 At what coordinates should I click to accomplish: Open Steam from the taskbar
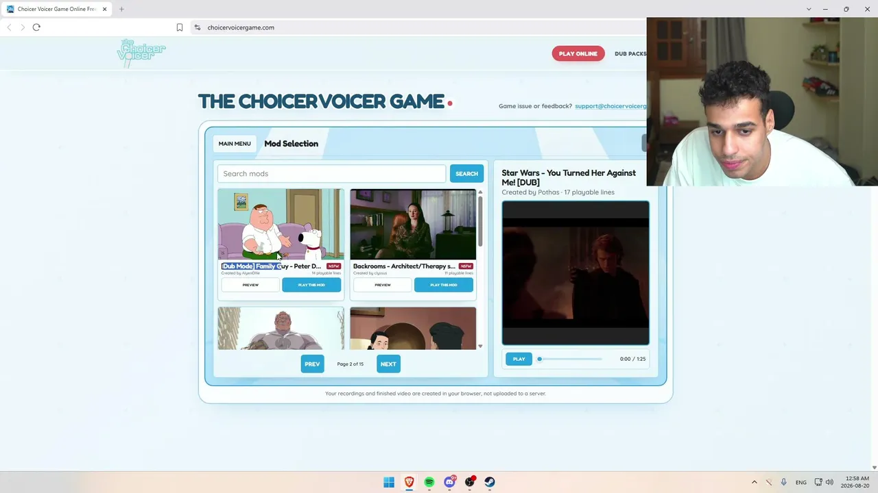(490, 482)
